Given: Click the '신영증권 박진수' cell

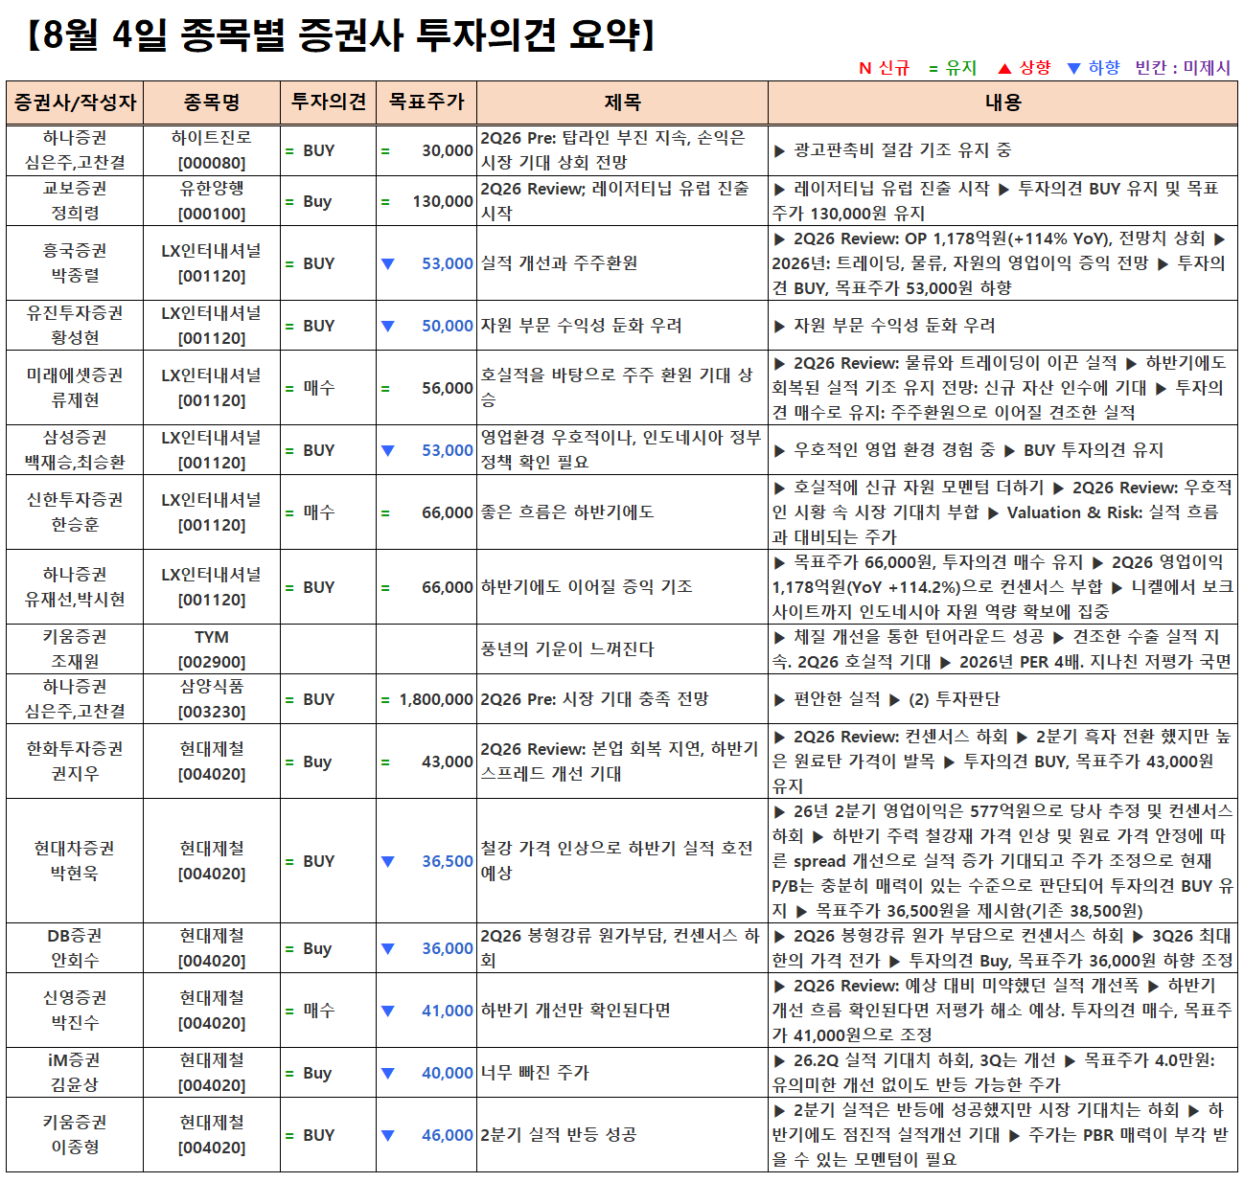Looking at the screenshot, I should pos(75,1010).
